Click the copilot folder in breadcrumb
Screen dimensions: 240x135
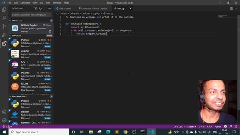(x=96, y=13)
